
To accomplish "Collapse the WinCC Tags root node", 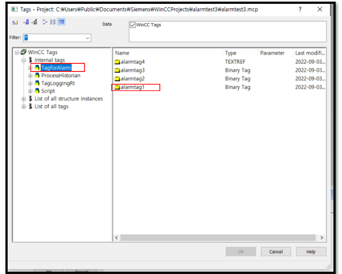I will click(x=17, y=52).
